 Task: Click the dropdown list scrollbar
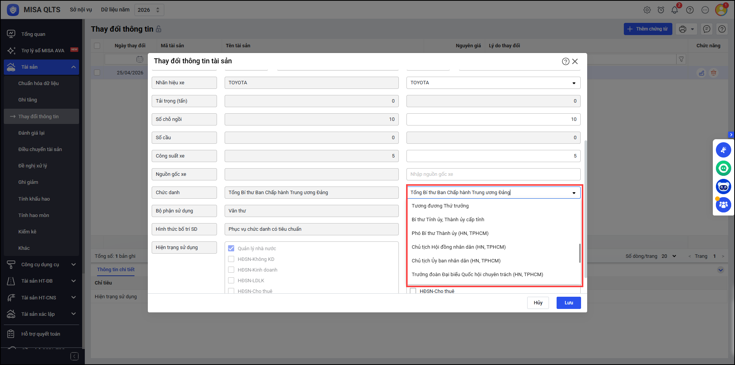pos(580,253)
